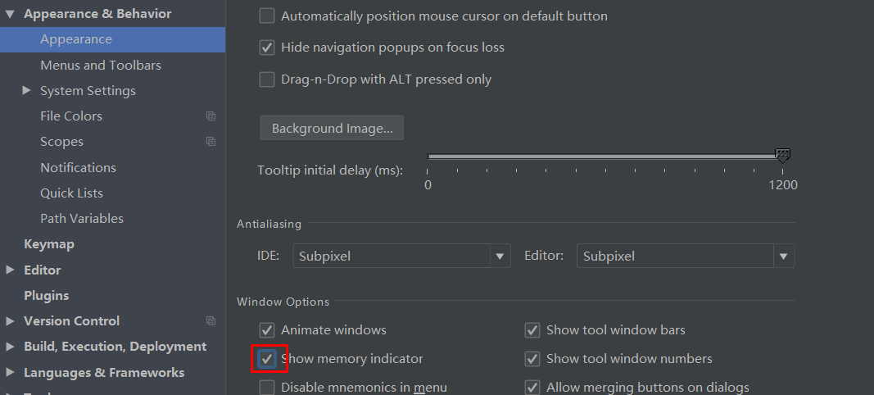Toggle Drag-n-Drop with ALT pressed only
Image resolution: width=874 pixels, height=395 pixels.
coord(267,79)
